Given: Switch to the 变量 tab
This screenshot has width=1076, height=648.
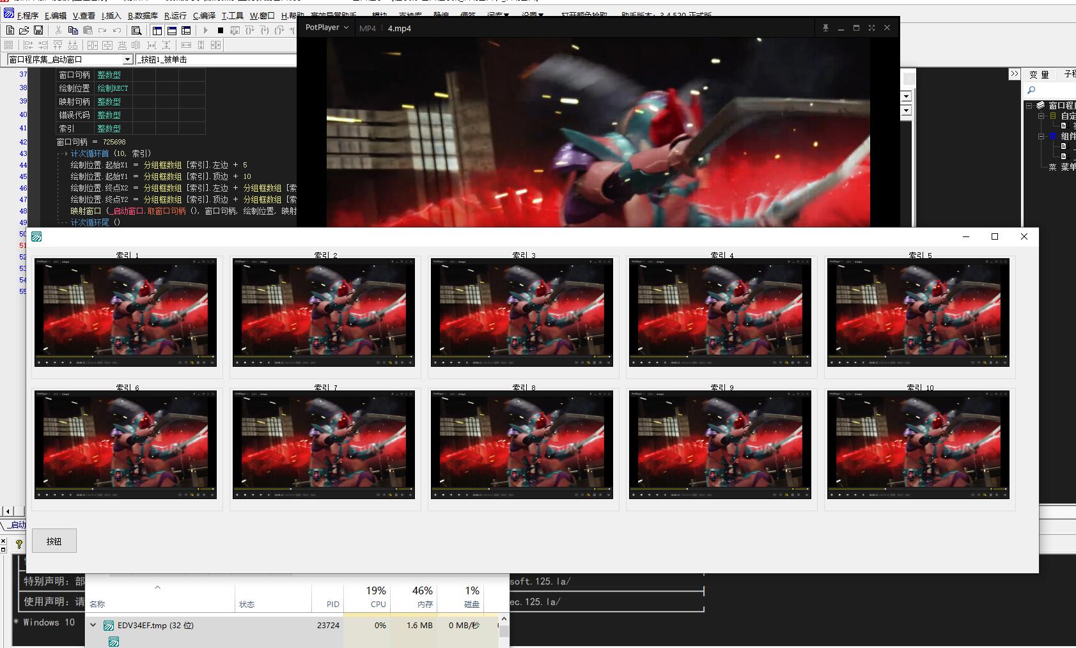Looking at the screenshot, I should tap(1039, 75).
